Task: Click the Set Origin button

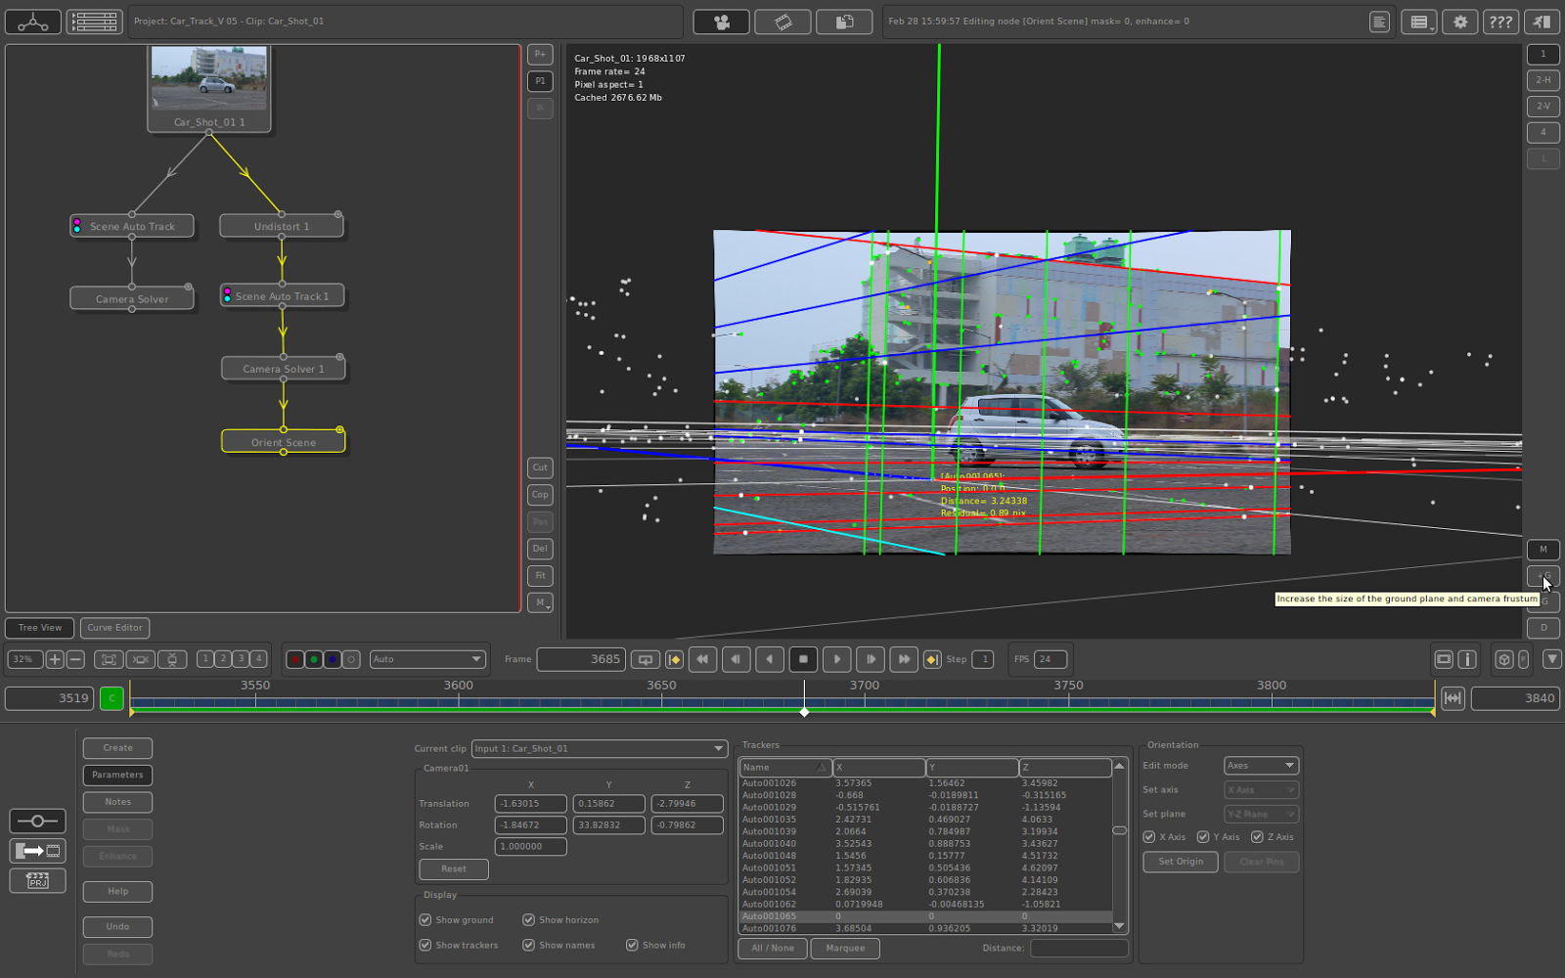Action: [1181, 862]
